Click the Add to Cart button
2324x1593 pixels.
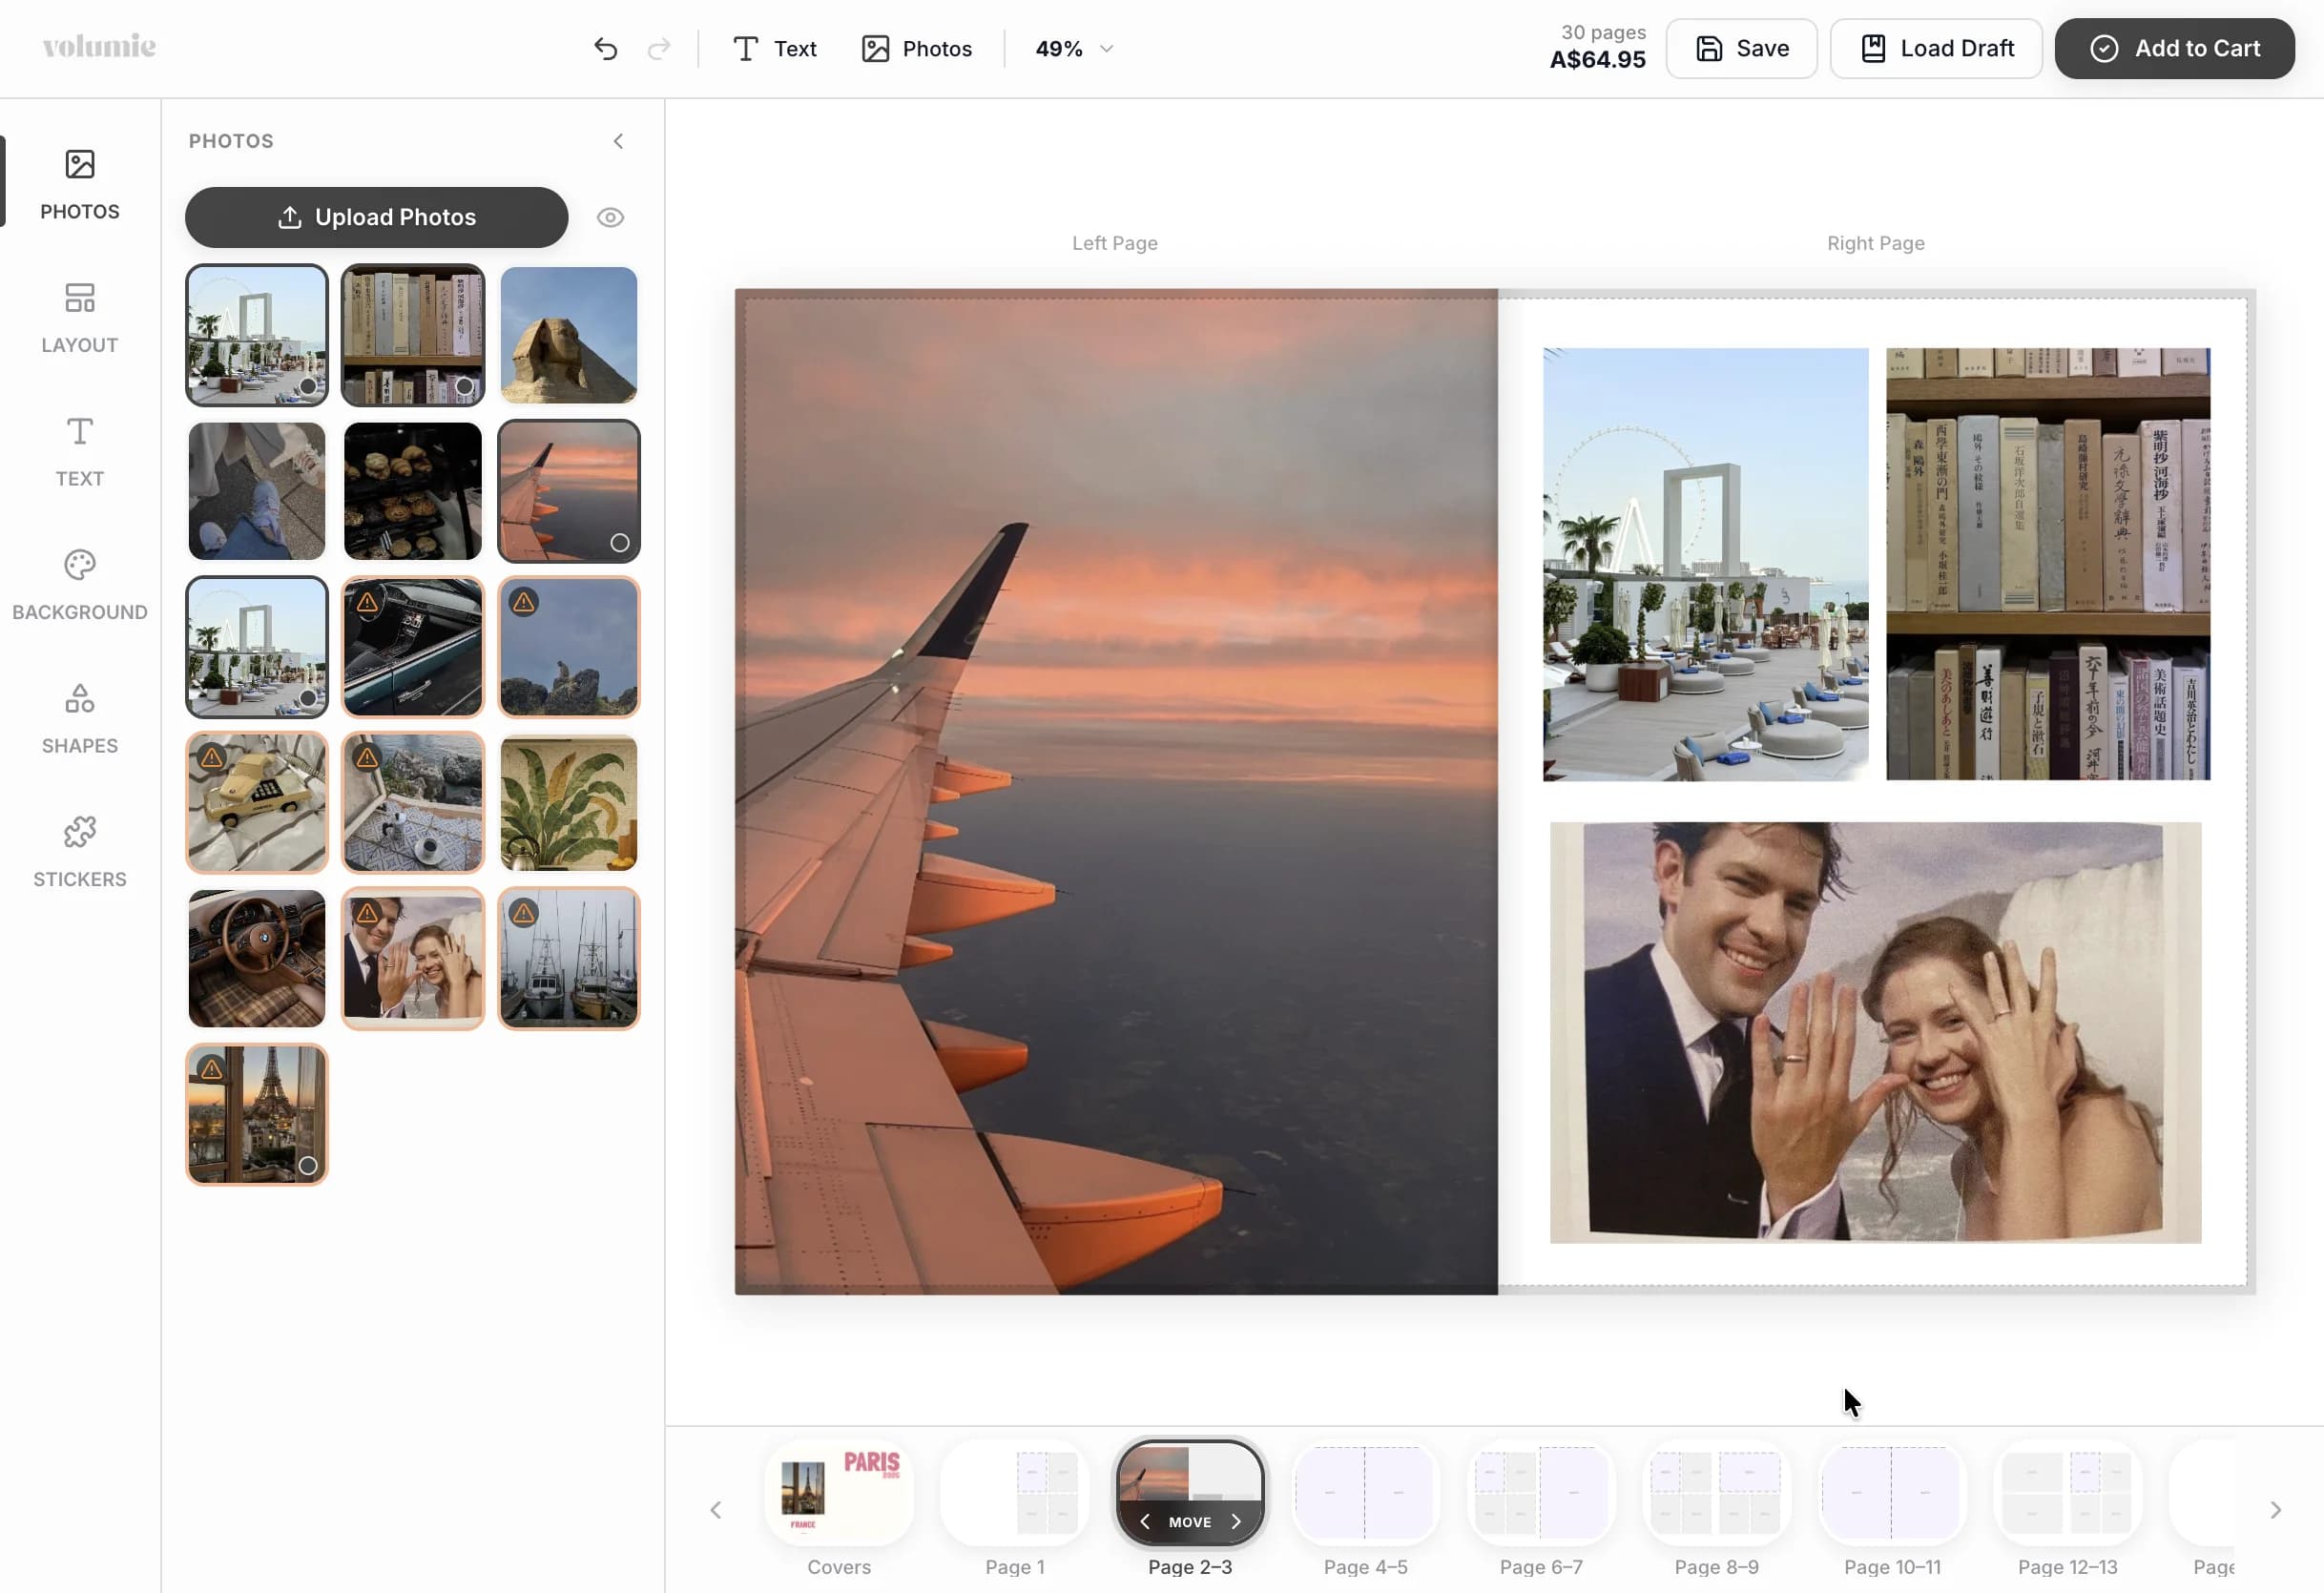tap(2174, 48)
